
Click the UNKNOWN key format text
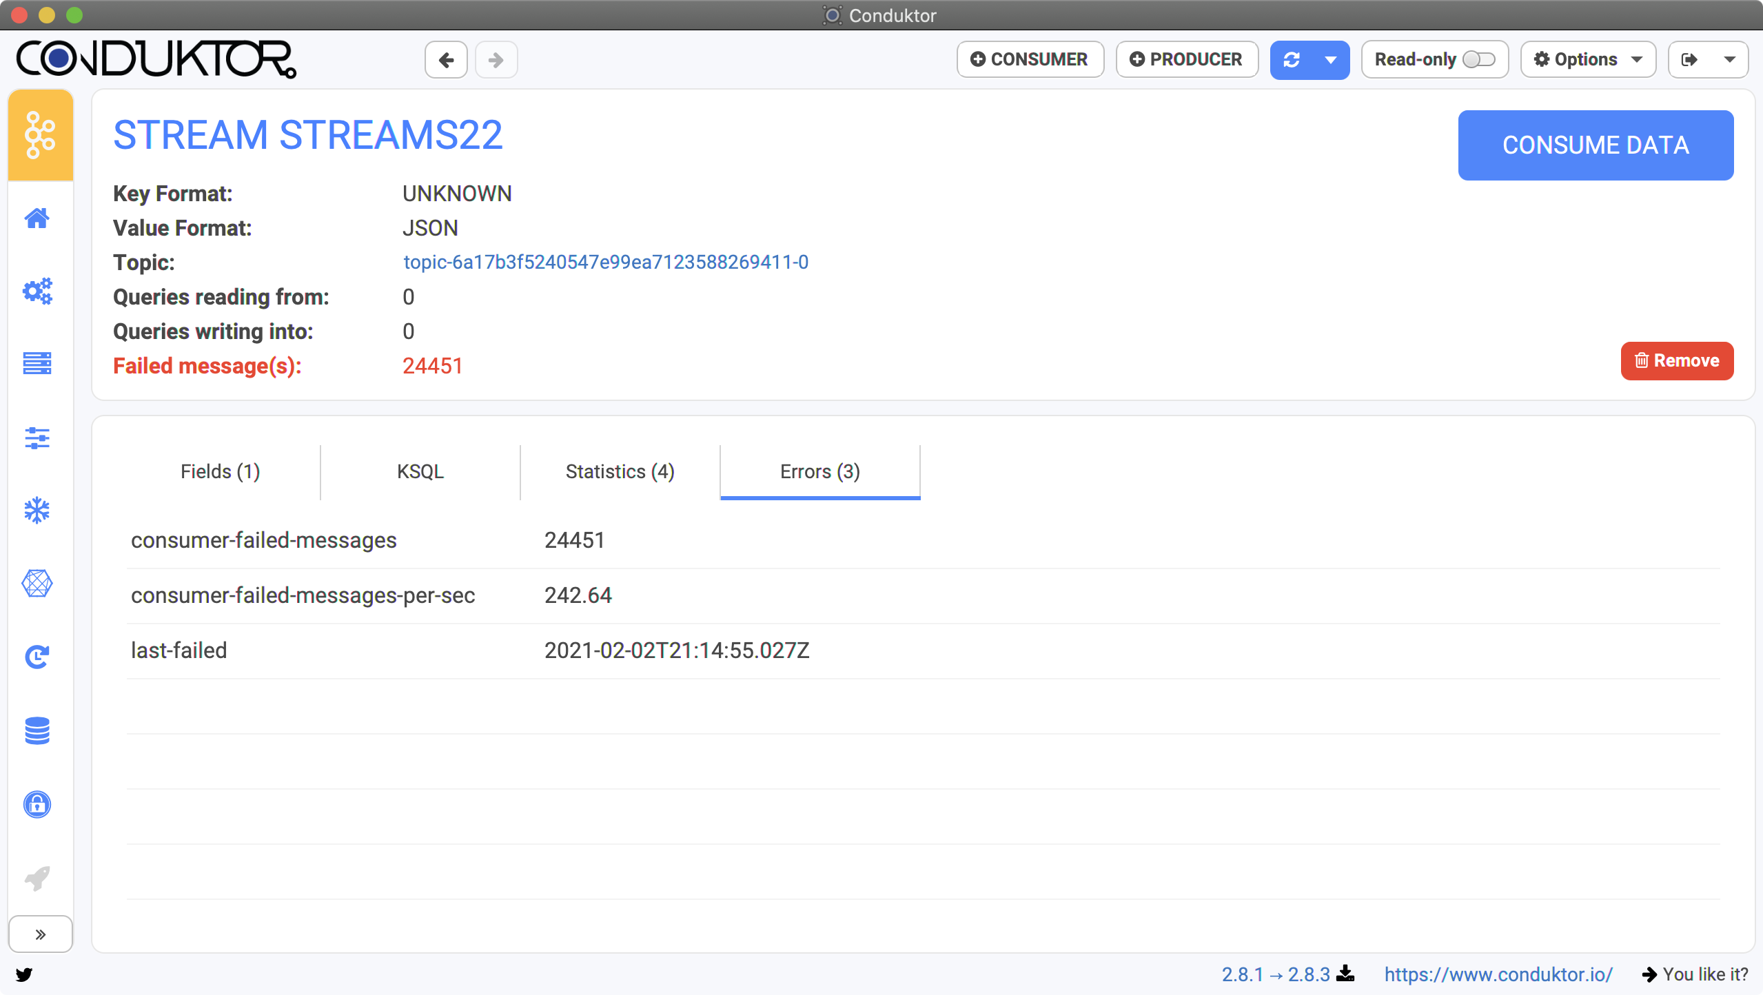458,194
